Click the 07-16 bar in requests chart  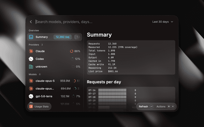(x=112, y=90)
